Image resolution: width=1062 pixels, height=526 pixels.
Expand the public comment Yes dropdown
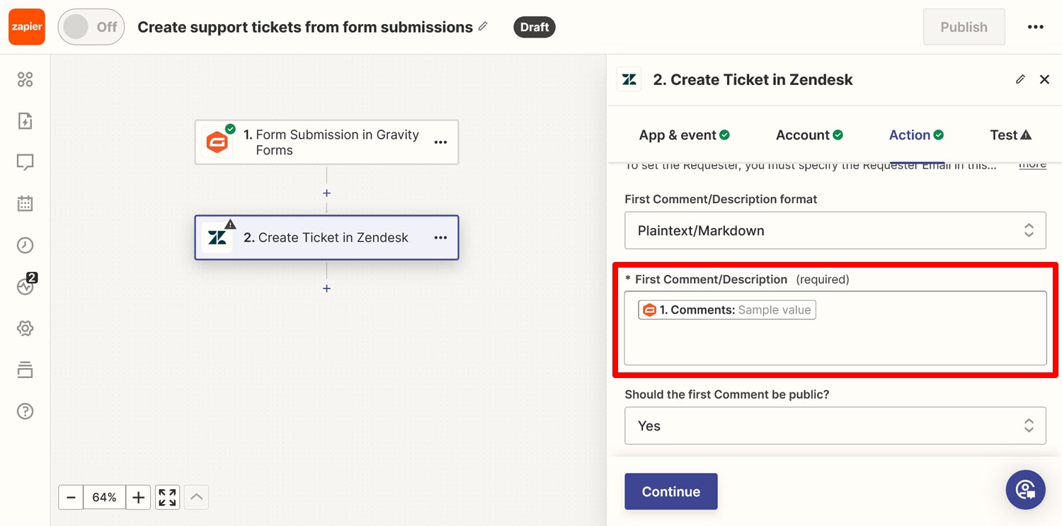[835, 425]
